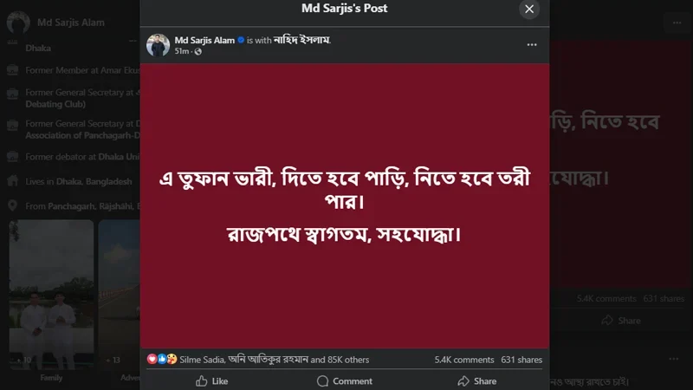Click the thumbs-up Like icon
The height and width of the screenshot is (390, 693).
click(x=202, y=380)
